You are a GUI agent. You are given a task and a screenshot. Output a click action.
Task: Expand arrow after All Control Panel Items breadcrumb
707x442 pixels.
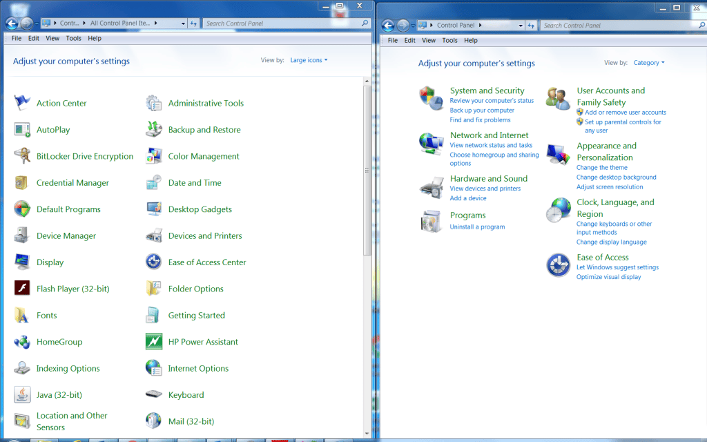(x=155, y=23)
